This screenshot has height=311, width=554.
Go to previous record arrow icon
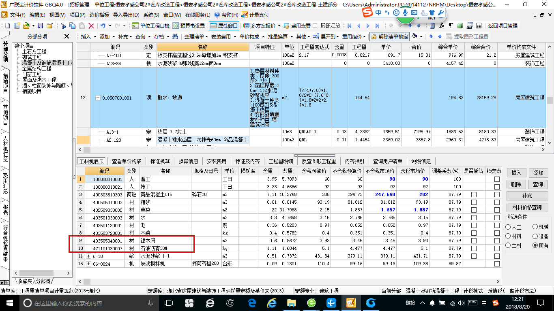click(359, 26)
